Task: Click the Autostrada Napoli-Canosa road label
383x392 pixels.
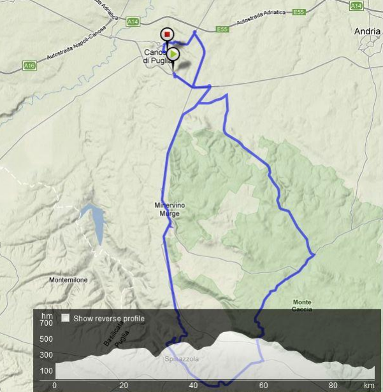Action: pyautogui.click(x=76, y=43)
